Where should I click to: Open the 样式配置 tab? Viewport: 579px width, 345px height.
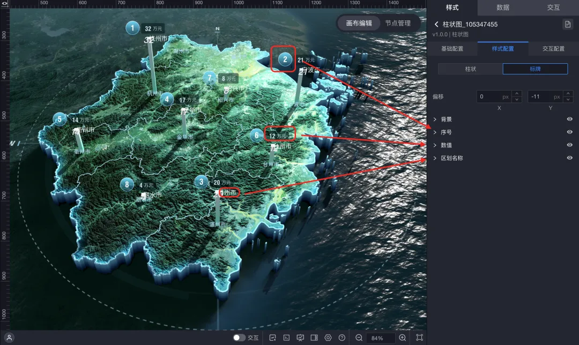tap(502, 49)
